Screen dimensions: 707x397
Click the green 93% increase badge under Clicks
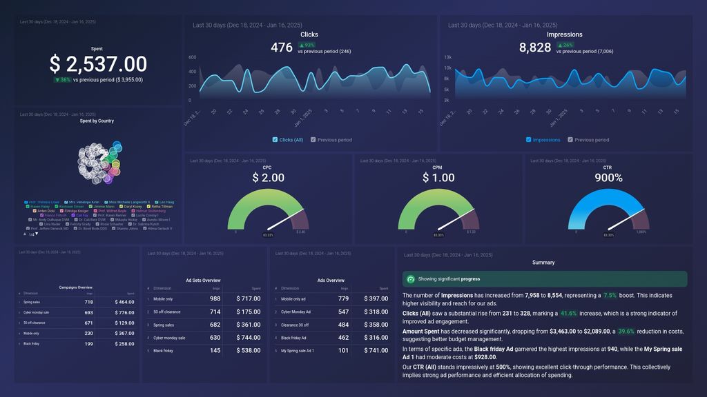tap(307, 45)
